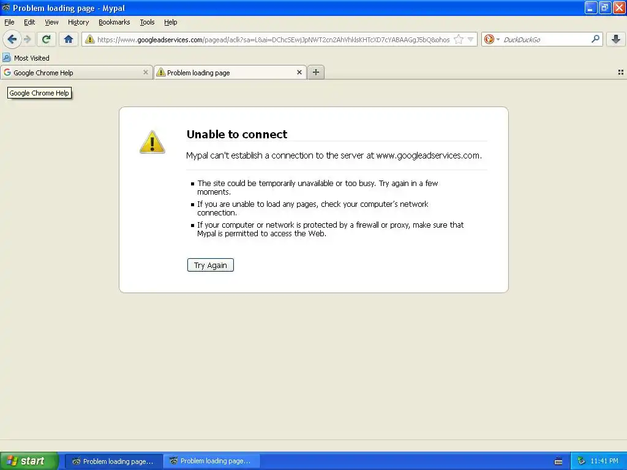Open the Downloads arrow button
This screenshot has height=470, width=627.
tap(616, 39)
